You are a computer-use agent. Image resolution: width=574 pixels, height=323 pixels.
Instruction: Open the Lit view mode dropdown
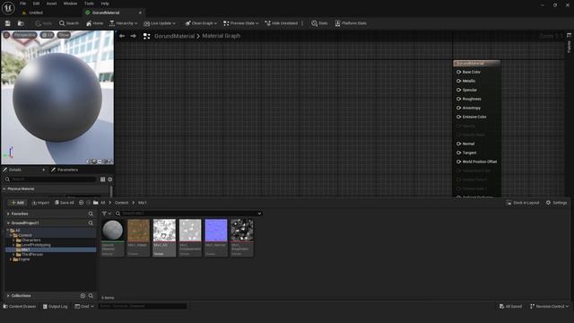click(x=47, y=35)
